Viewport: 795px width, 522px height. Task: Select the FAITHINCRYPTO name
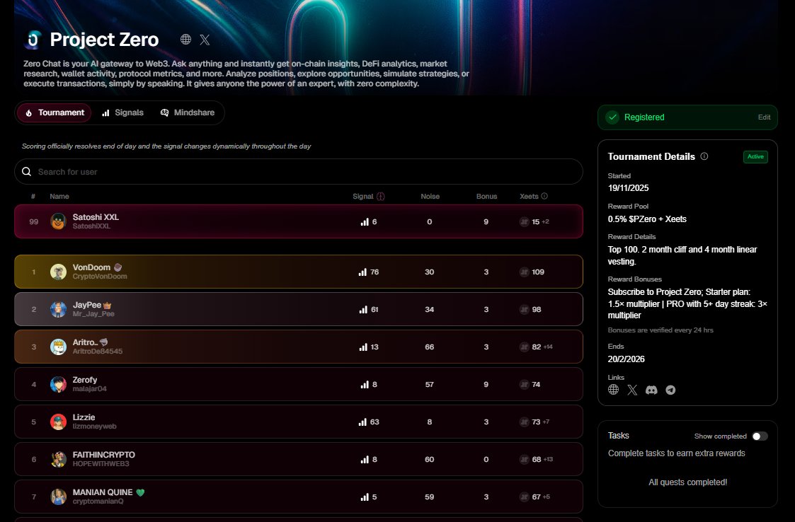103,455
